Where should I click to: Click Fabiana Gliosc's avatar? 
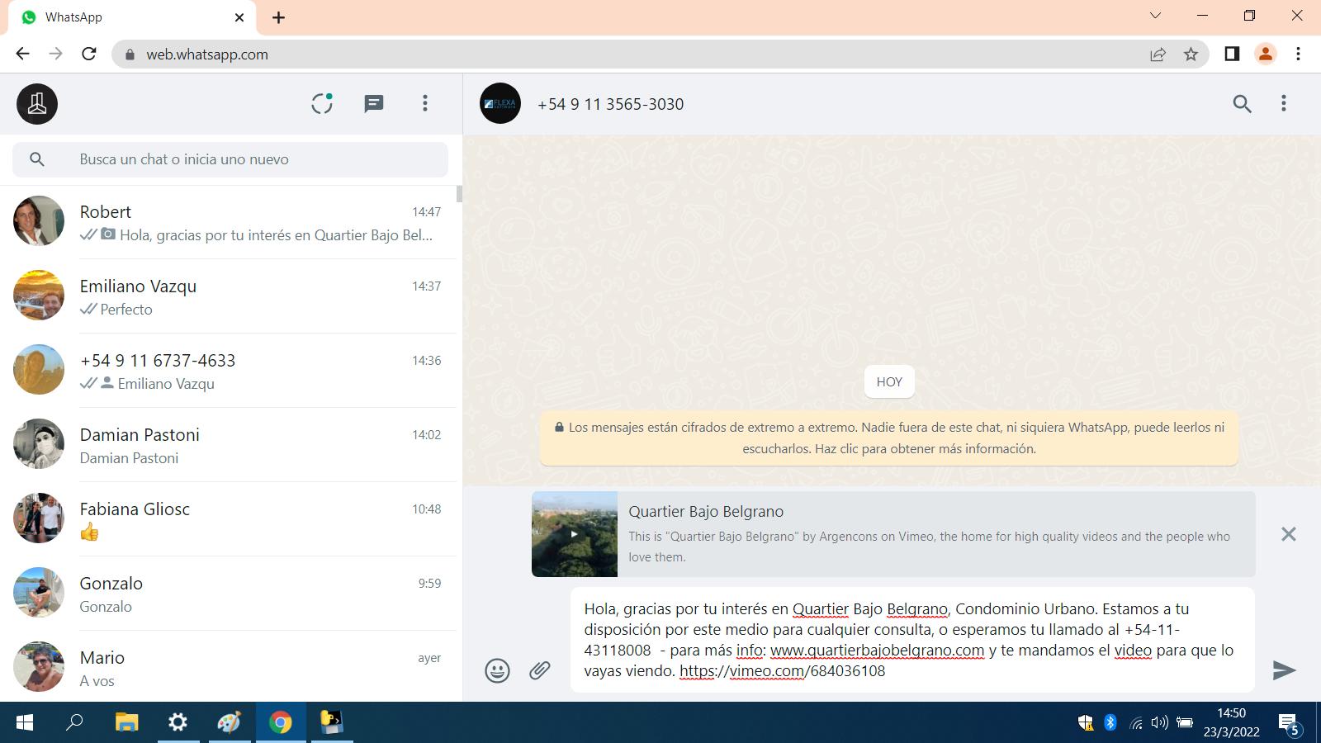click(x=39, y=518)
